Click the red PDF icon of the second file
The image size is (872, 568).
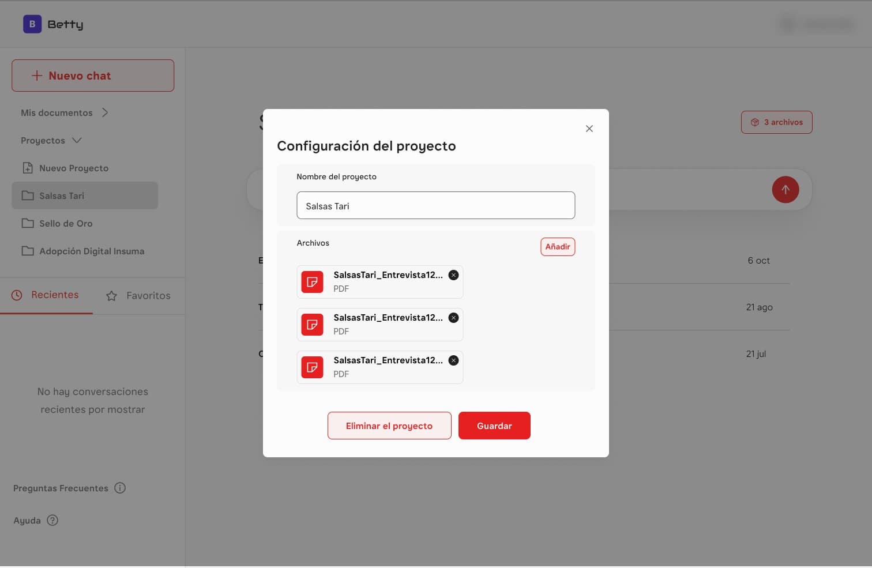click(313, 325)
